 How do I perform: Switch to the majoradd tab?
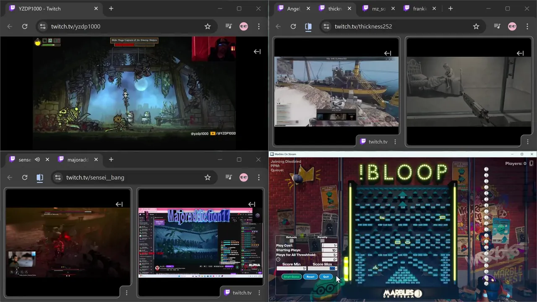coord(78,159)
